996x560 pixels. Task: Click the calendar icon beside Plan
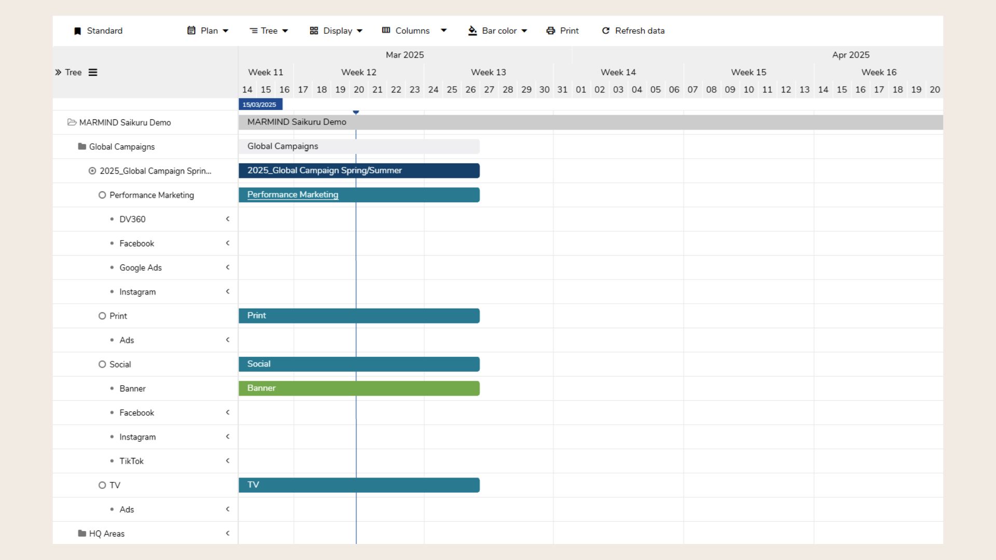tap(191, 31)
